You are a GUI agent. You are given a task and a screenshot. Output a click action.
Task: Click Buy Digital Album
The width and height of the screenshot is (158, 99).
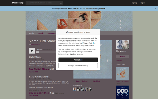click(39, 69)
